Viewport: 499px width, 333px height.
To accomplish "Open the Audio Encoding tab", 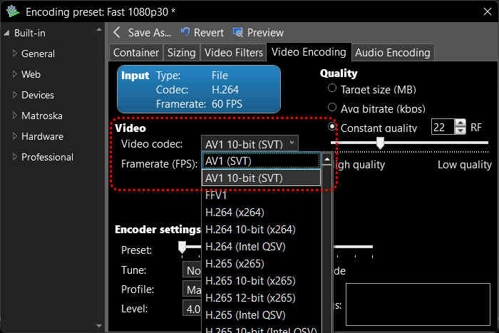I will (393, 53).
